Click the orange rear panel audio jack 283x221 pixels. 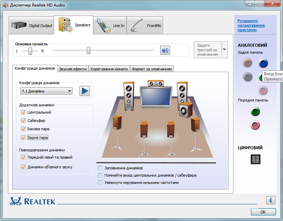(x=247, y=63)
